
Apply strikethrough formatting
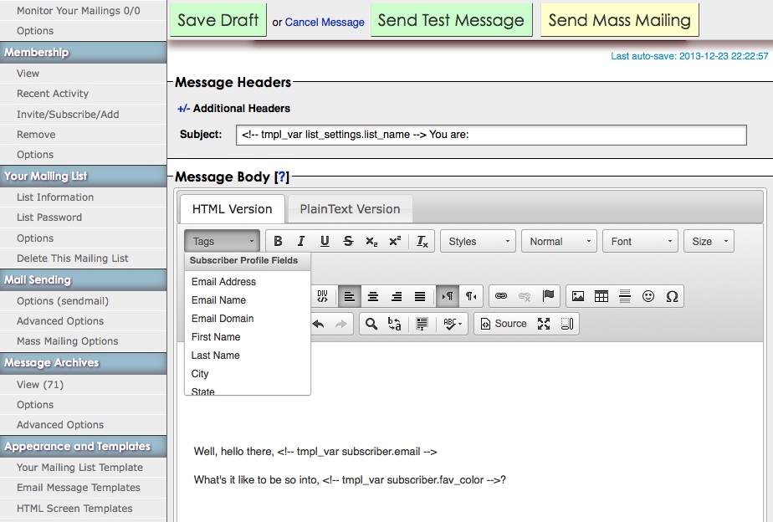(348, 241)
